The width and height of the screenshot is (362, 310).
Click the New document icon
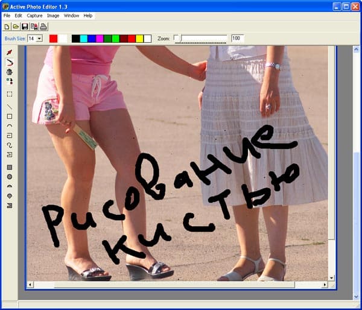coord(7,27)
